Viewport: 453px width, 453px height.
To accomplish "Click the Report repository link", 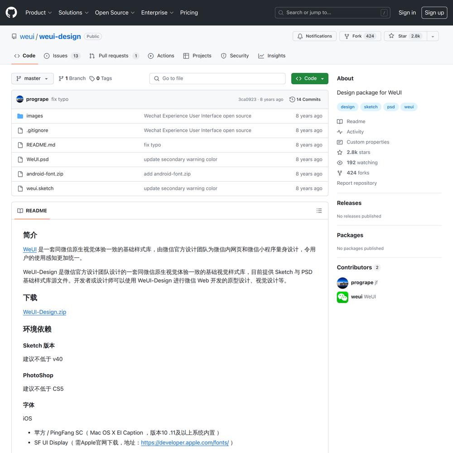I will 357,183.
